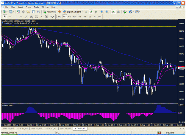Click the connection status bars icon
186x135 pixels.
coord(159,133)
